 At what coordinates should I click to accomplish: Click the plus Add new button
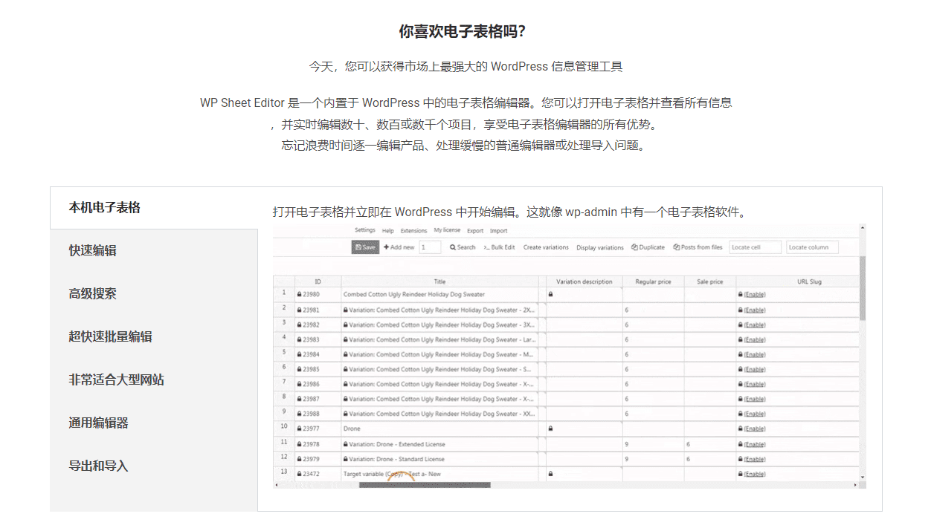(399, 247)
